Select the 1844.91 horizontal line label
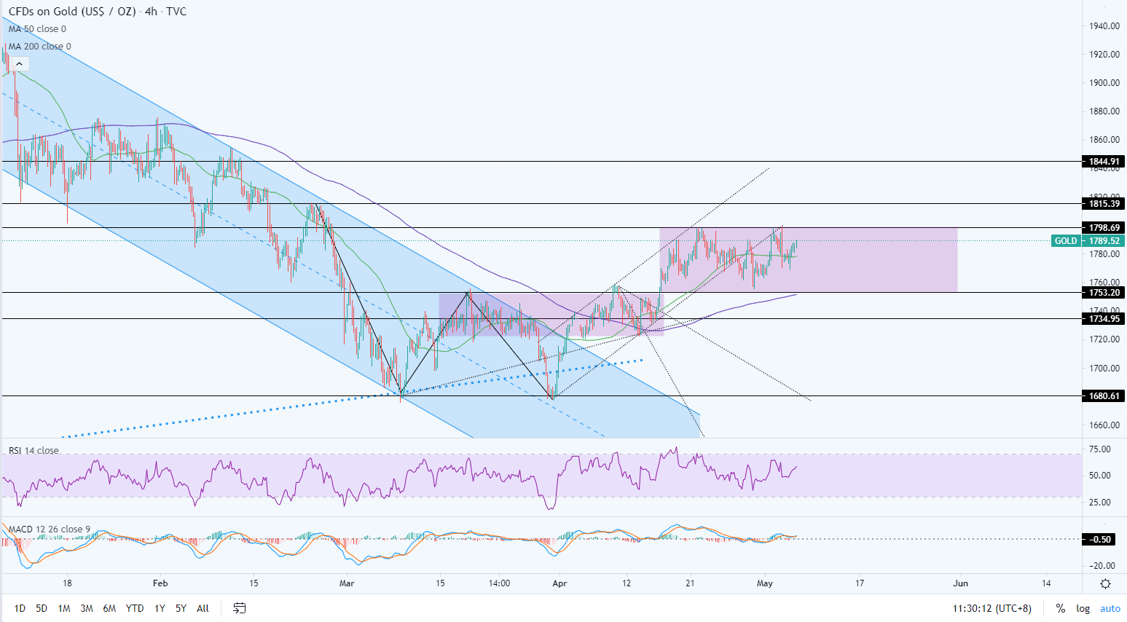The image size is (1127, 622). click(x=1104, y=162)
